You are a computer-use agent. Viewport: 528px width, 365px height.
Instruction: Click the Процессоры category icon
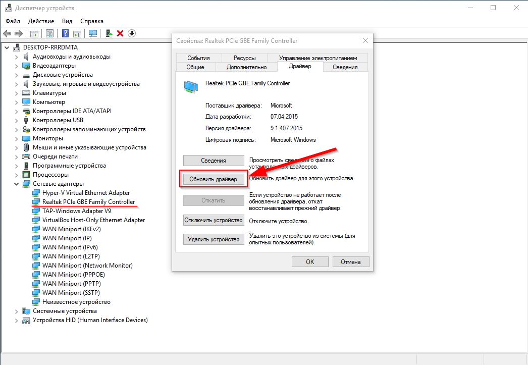(26, 175)
